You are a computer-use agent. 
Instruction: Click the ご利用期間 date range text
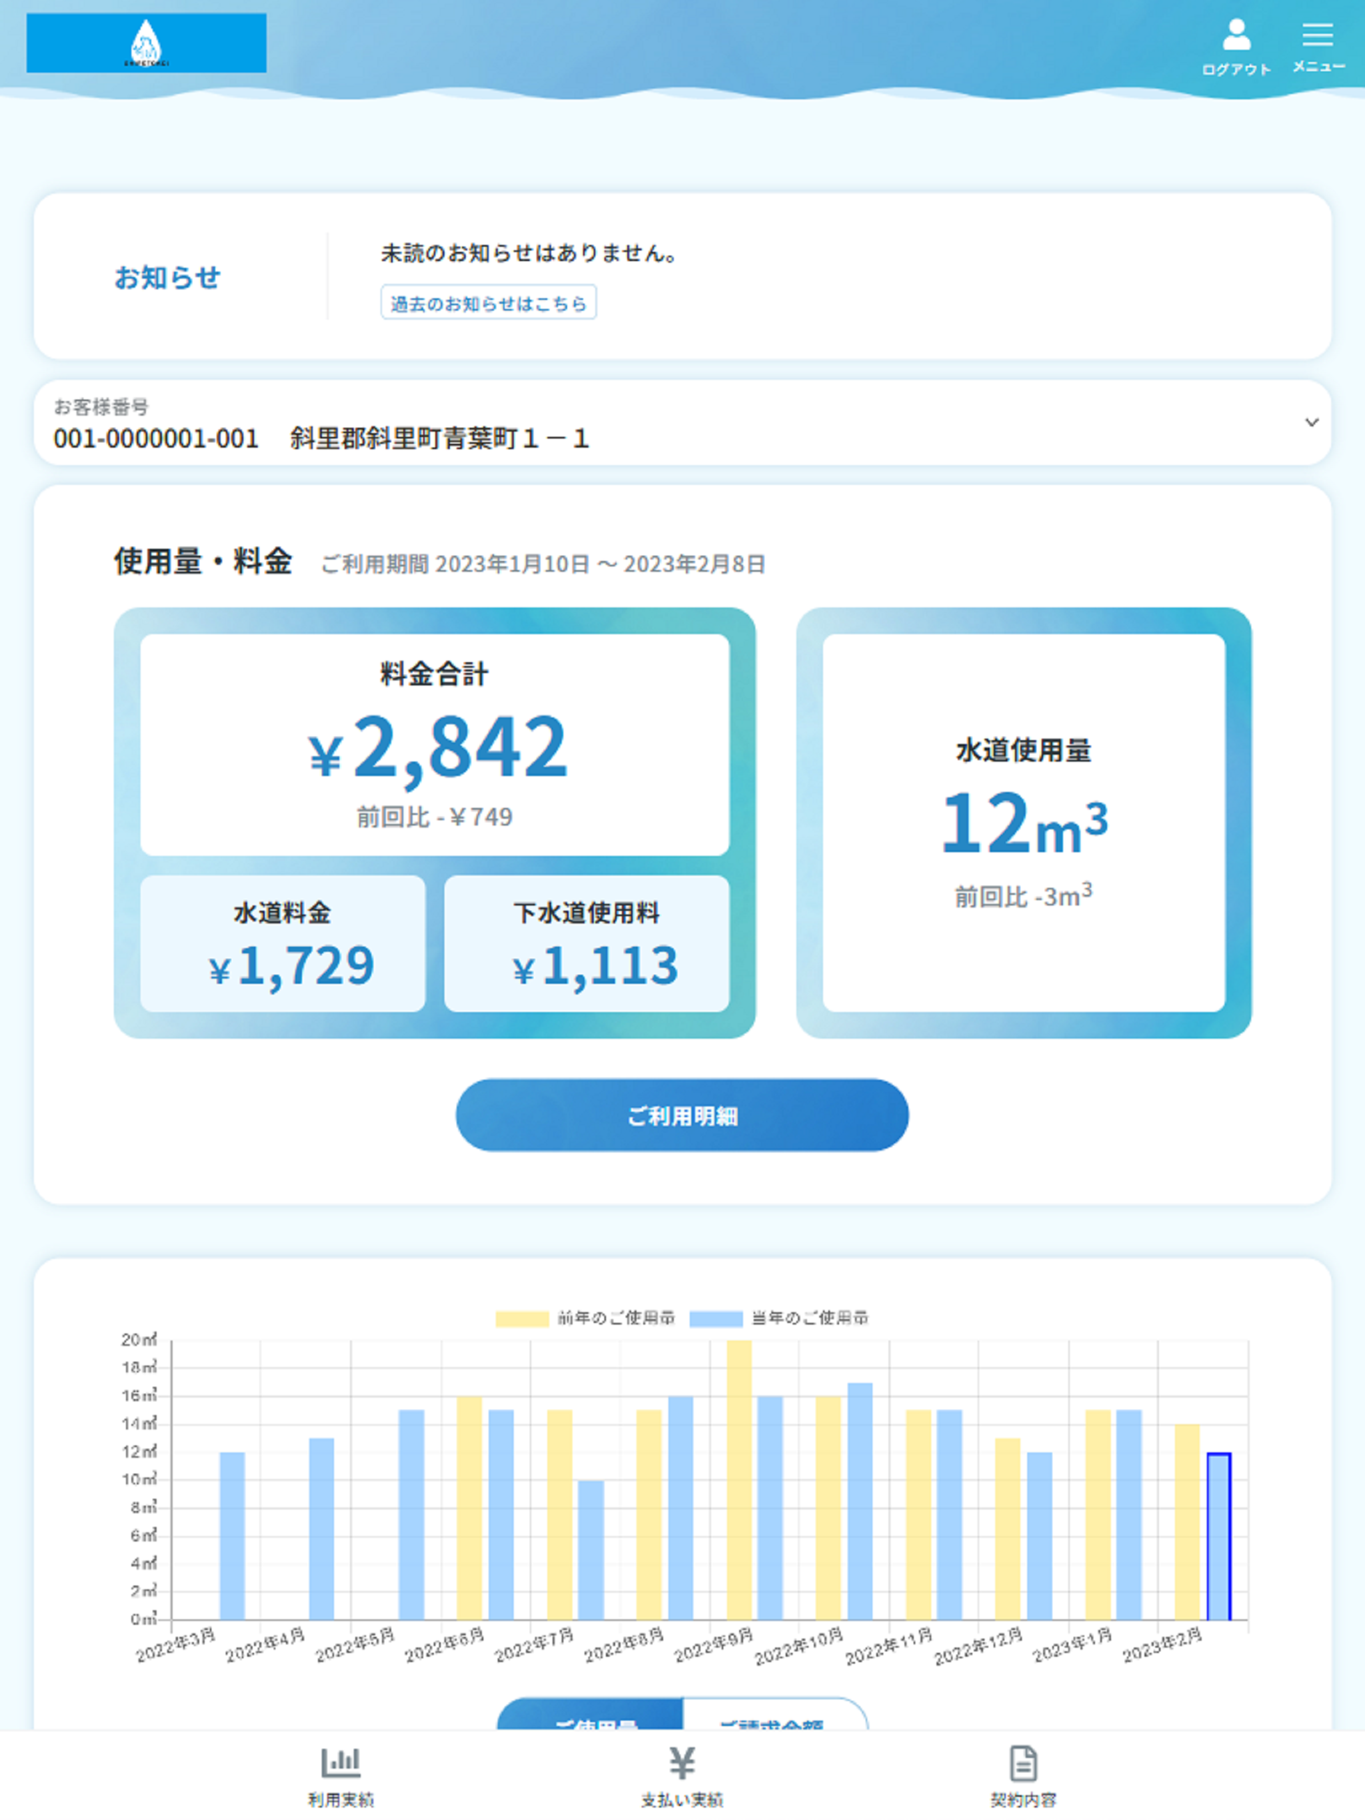[x=543, y=564]
